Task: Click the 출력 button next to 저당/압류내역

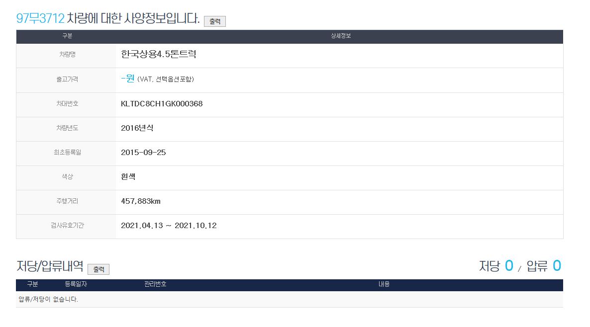Action: [x=98, y=269]
